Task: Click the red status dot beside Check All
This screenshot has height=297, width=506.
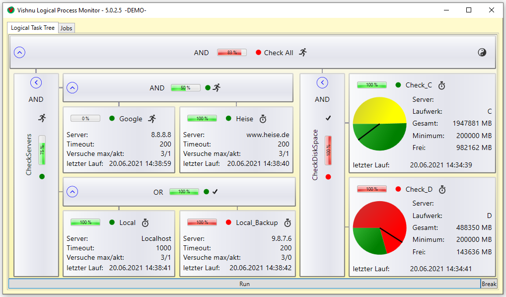Action: [258, 53]
